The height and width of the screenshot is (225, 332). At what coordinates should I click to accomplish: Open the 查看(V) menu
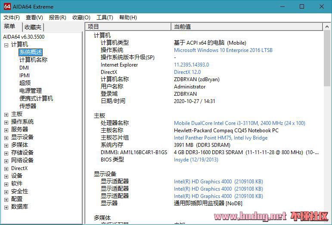click(34, 18)
